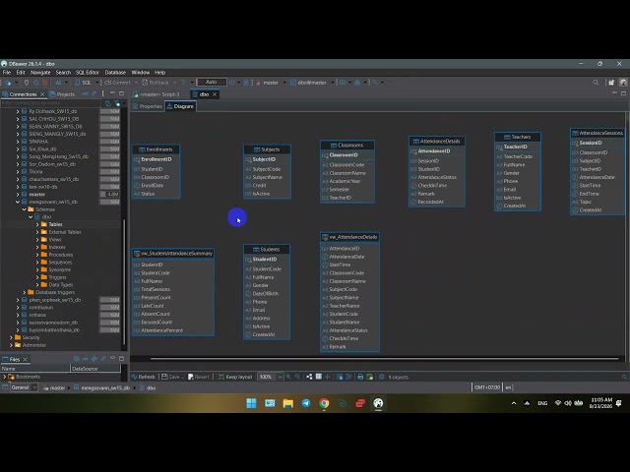The image size is (630, 472).
Task: Open the SQL Editor menu
Action: click(x=88, y=72)
